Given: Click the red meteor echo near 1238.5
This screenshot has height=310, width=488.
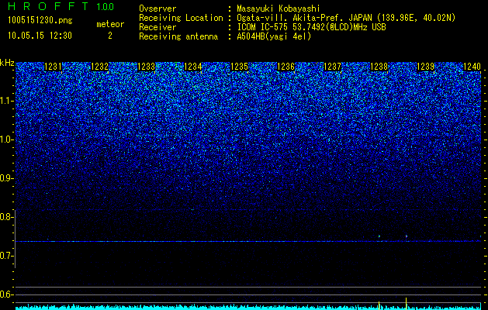Looking at the screenshot, I should (x=406, y=236).
